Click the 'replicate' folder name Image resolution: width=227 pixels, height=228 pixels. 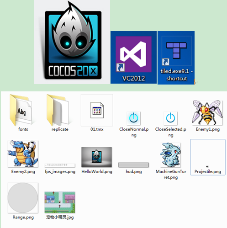click(60, 129)
